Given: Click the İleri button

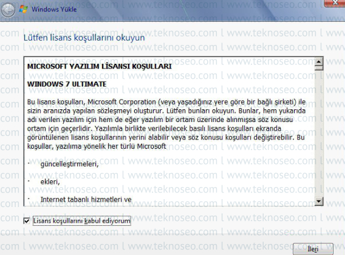Looking at the screenshot, I should pos(313,249).
